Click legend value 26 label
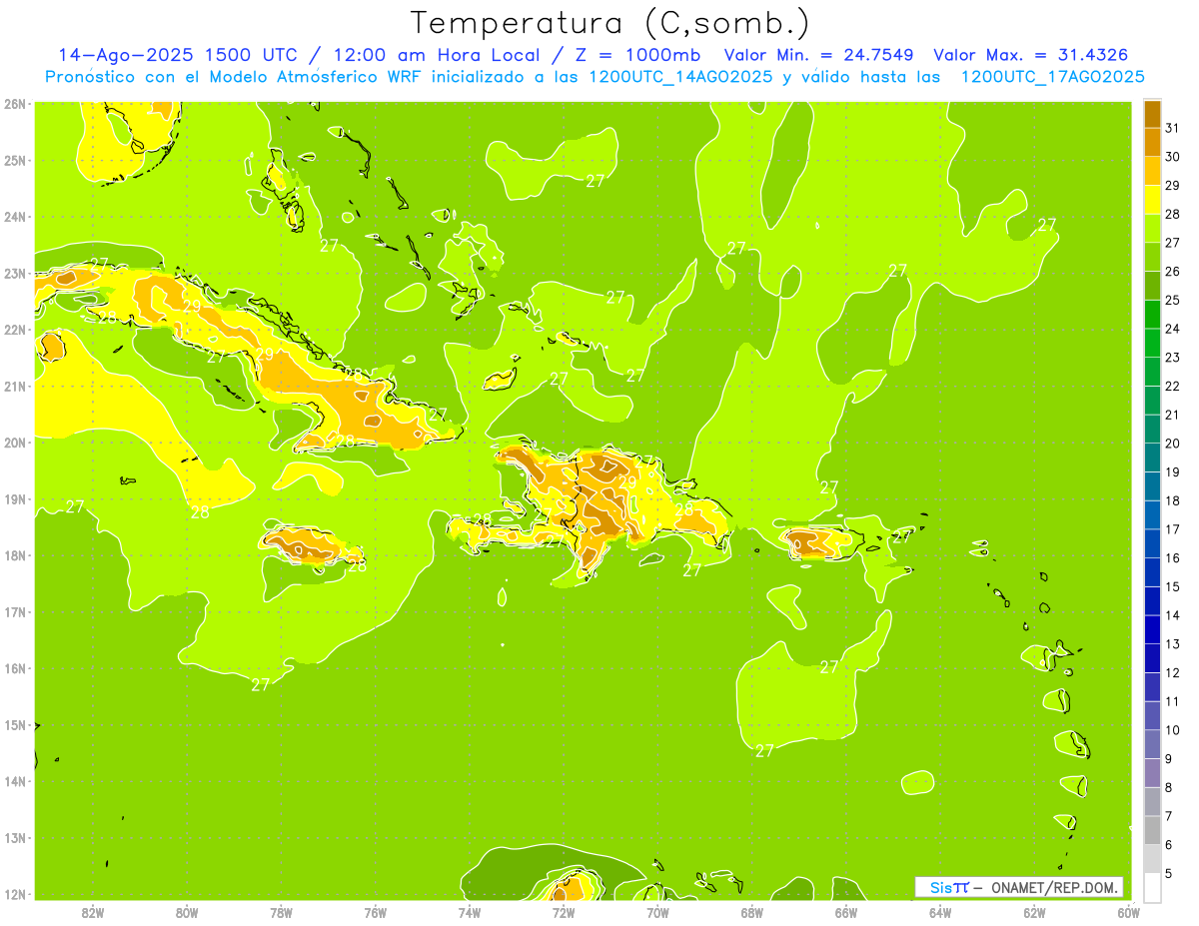The width and height of the screenshot is (1199, 926). 1172,271
